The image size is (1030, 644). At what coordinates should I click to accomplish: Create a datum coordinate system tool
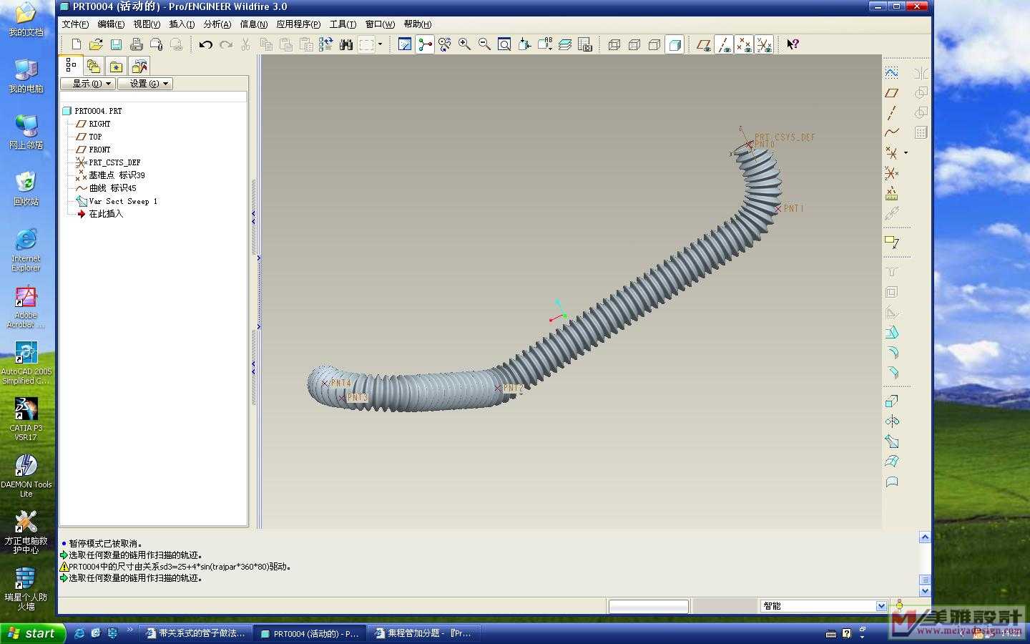tap(891, 173)
